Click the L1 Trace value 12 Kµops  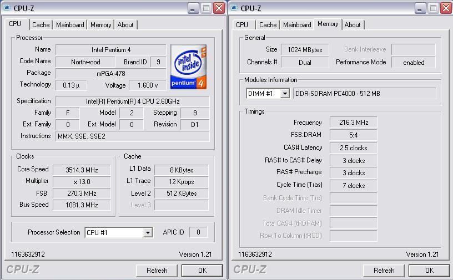182,181
